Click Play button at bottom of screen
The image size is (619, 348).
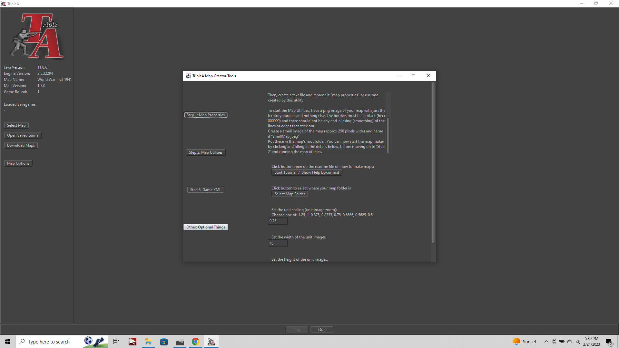click(x=296, y=329)
